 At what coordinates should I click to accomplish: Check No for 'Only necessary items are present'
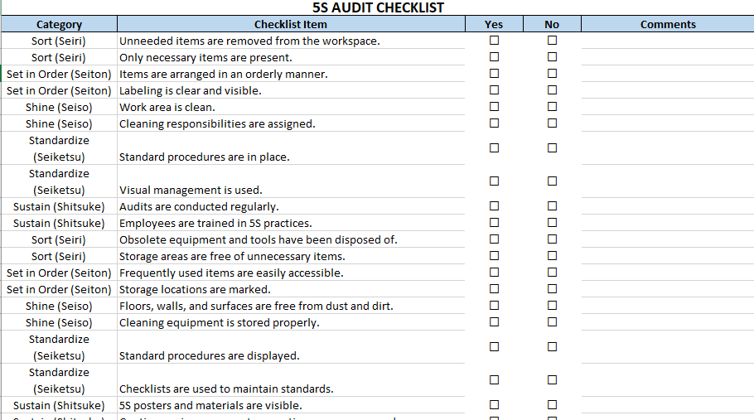tap(552, 56)
